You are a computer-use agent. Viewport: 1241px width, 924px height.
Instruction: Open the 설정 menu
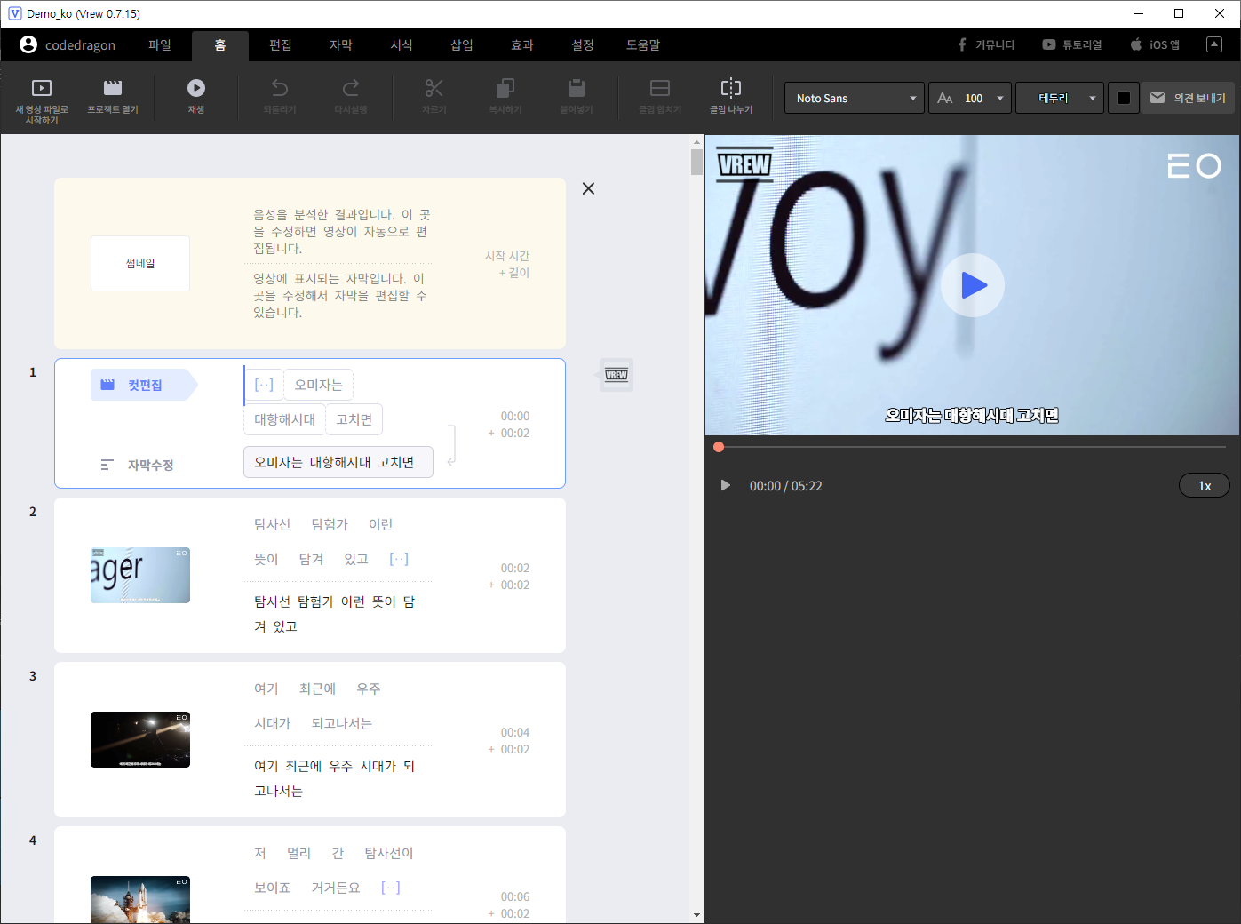coord(583,44)
